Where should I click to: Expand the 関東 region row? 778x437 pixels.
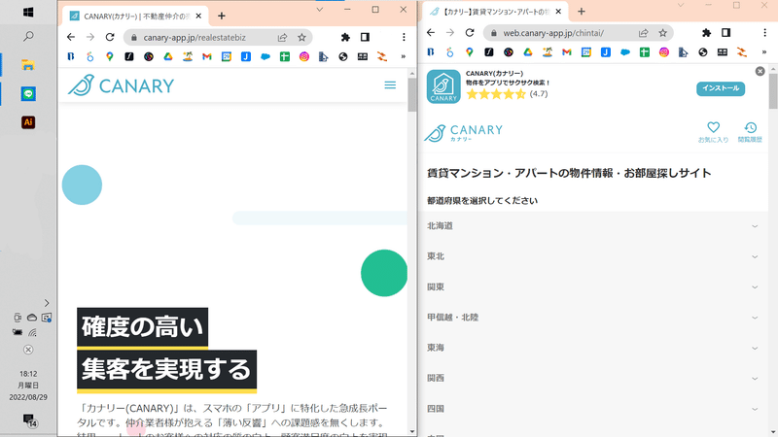pyautogui.click(x=593, y=286)
